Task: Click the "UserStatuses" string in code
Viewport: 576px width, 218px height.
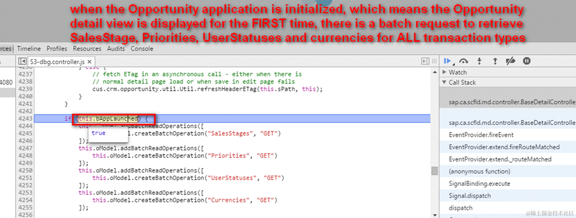Action: pos(232,178)
